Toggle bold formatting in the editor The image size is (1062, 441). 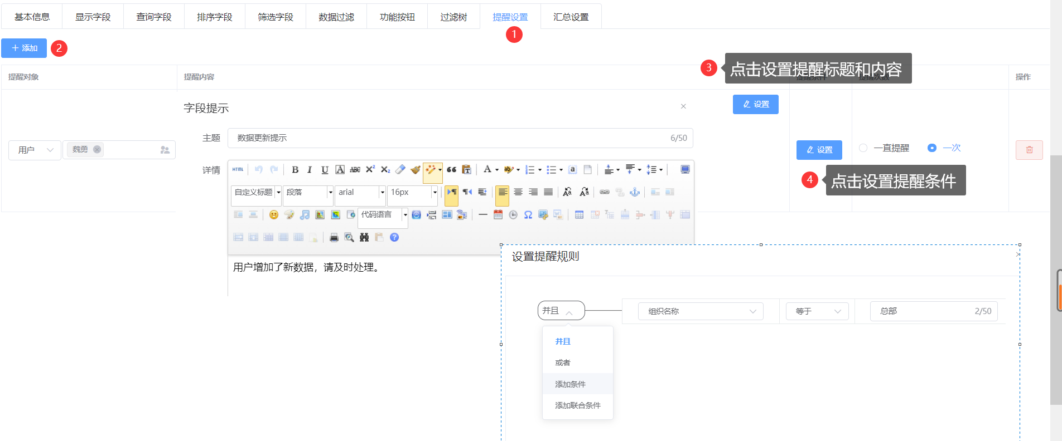295,170
